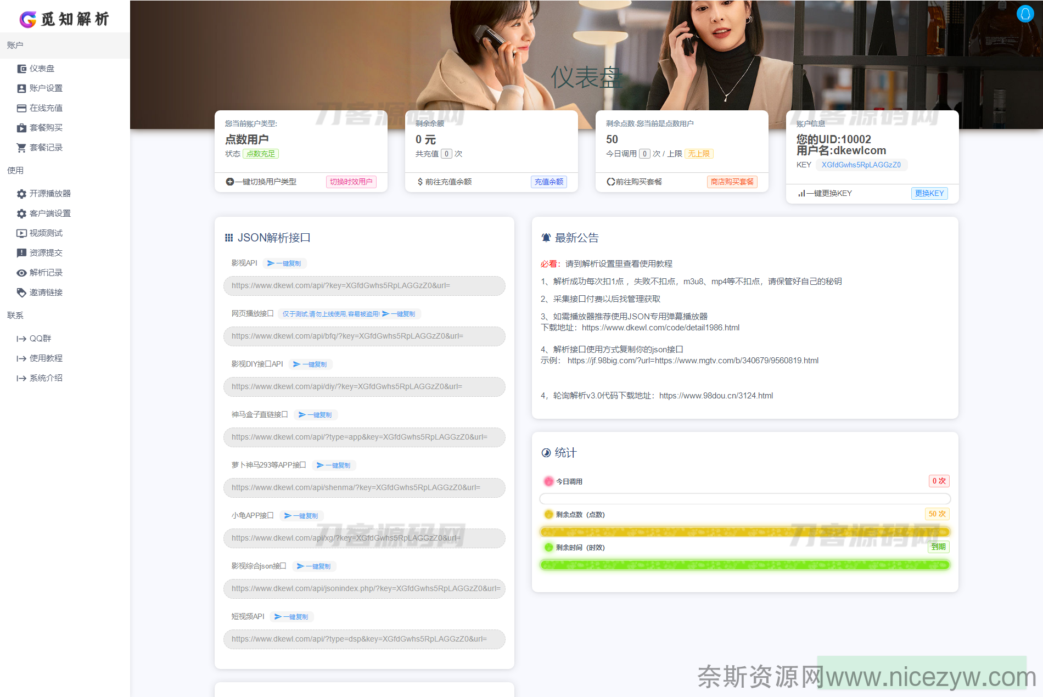The width and height of the screenshot is (1043, 697).
Task: Copy the 短视频API link
Action: (291, 617)
